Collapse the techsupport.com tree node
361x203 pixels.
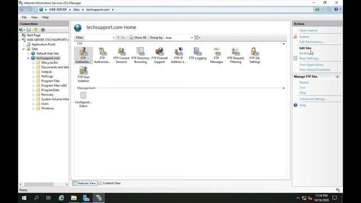pyautogui.click(x=29, y=58)
